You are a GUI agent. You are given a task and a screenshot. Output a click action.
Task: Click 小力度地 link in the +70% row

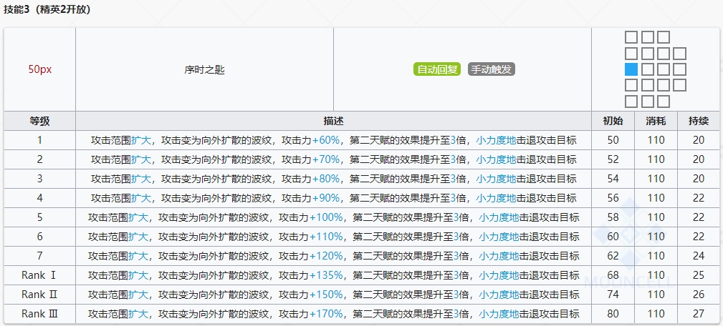[496, 159]
